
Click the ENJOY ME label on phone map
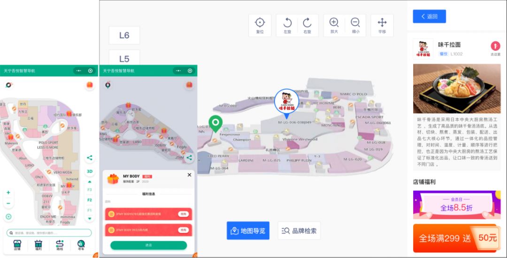48,217
